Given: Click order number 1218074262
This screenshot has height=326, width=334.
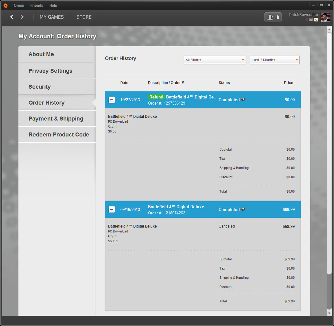Looking at the screenshot, I should (x=174, y=213).
